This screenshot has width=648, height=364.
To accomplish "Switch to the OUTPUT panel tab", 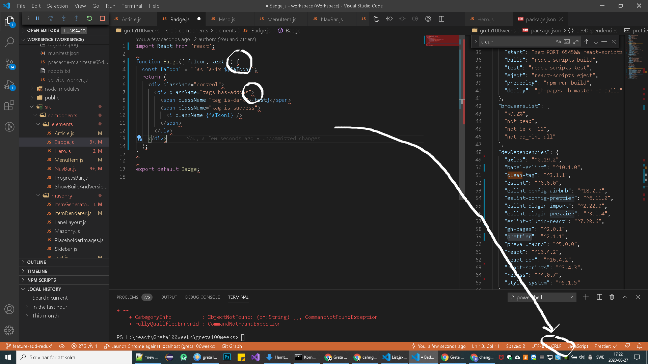I will click(x=169, y=297).
